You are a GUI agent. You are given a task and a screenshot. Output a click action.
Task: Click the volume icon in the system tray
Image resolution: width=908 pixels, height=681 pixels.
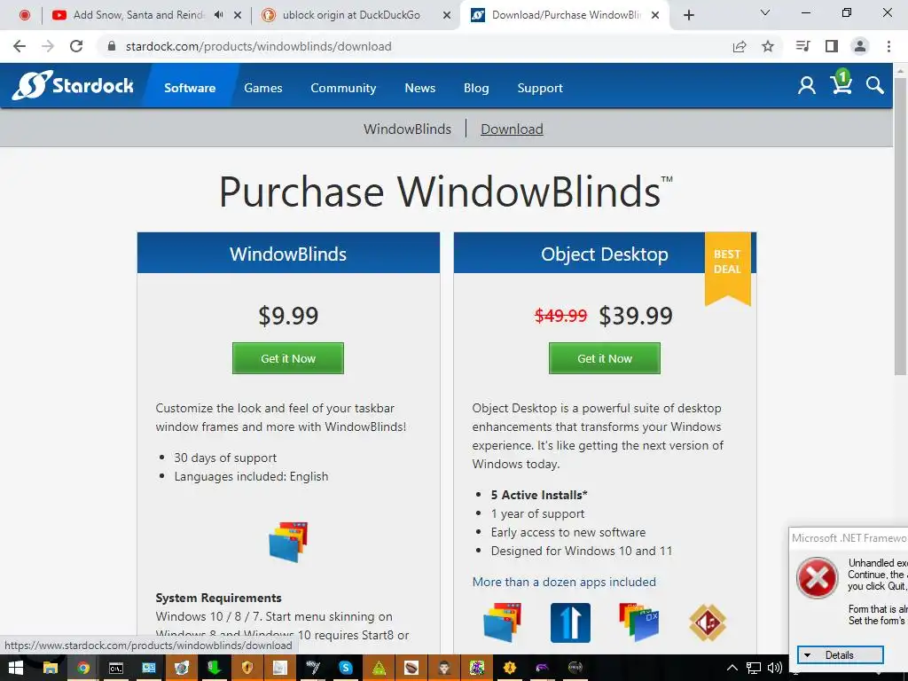(775, 668)
